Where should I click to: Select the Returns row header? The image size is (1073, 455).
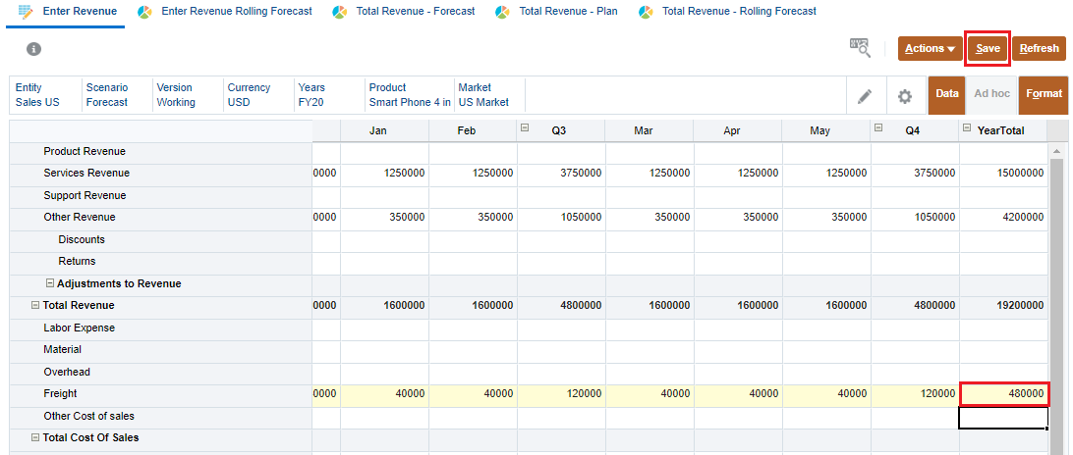click(161, 262)
